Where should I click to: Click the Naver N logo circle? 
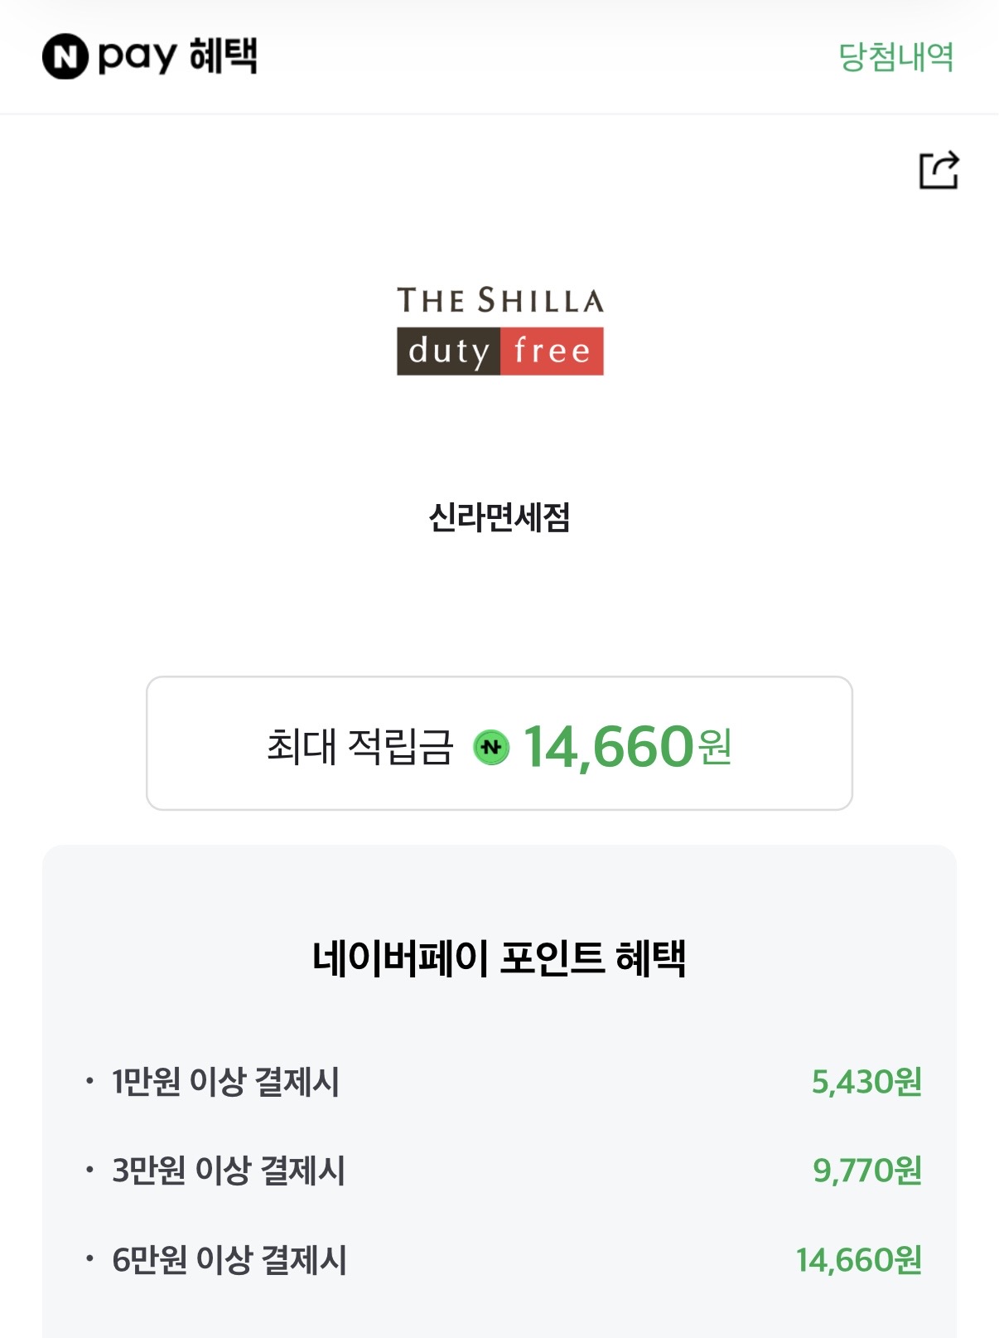coord(65,56)
